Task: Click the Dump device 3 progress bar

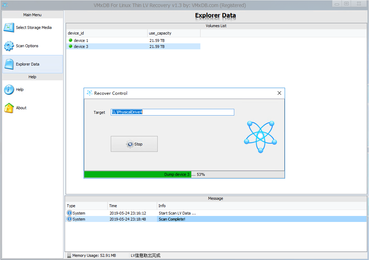Action: click(x=184, y=174)
